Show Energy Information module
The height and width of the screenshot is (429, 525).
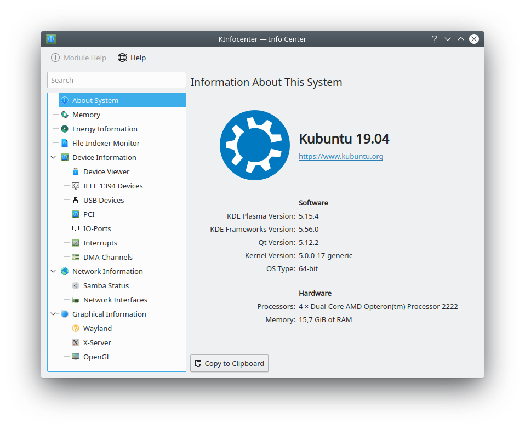pyautogui.click(x=122, y=129)
